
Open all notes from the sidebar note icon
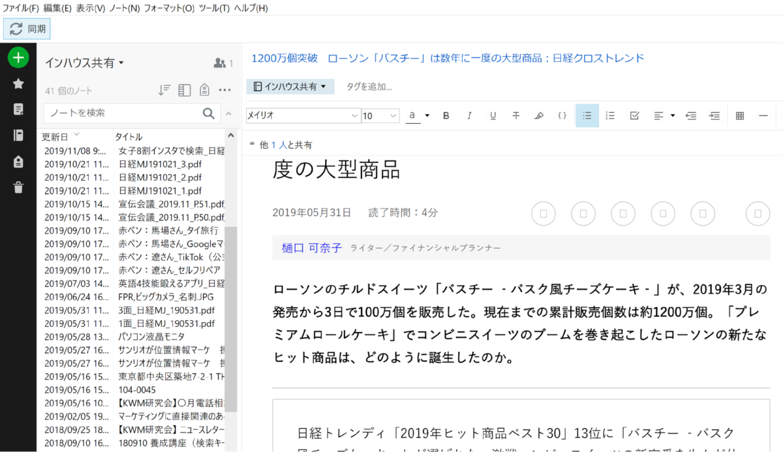(18, 110)
